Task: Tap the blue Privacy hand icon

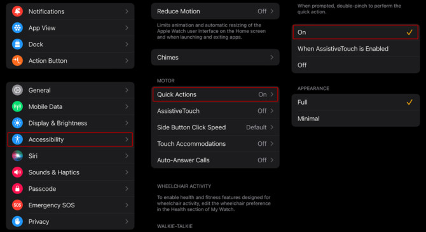Action: tap(17, 221)
